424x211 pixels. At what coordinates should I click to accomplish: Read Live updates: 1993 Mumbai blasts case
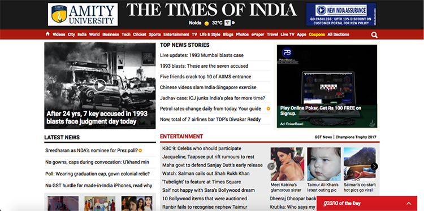(202, 55)
